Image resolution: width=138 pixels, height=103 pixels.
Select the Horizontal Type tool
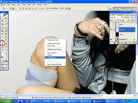6,40
